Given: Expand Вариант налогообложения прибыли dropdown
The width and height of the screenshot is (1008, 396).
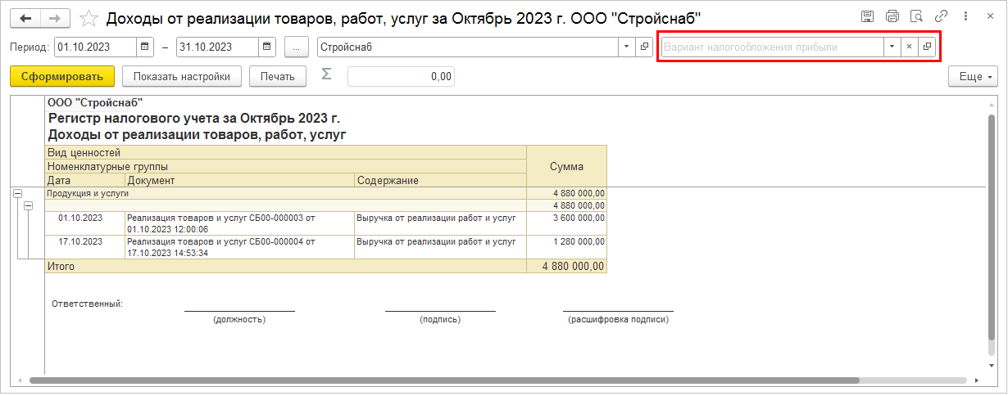Looking at the screenshot, I should coord(891,47).
